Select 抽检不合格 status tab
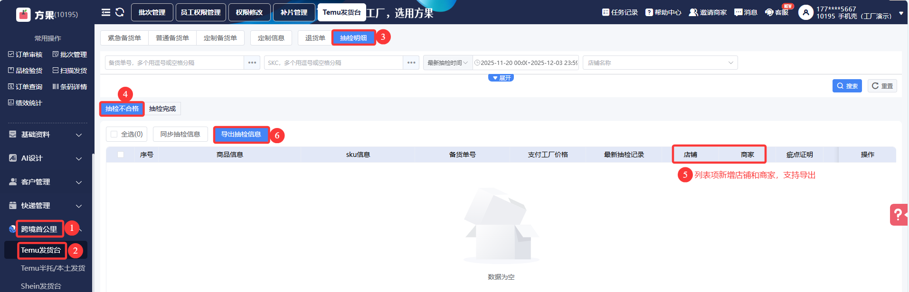 (122, 109)
